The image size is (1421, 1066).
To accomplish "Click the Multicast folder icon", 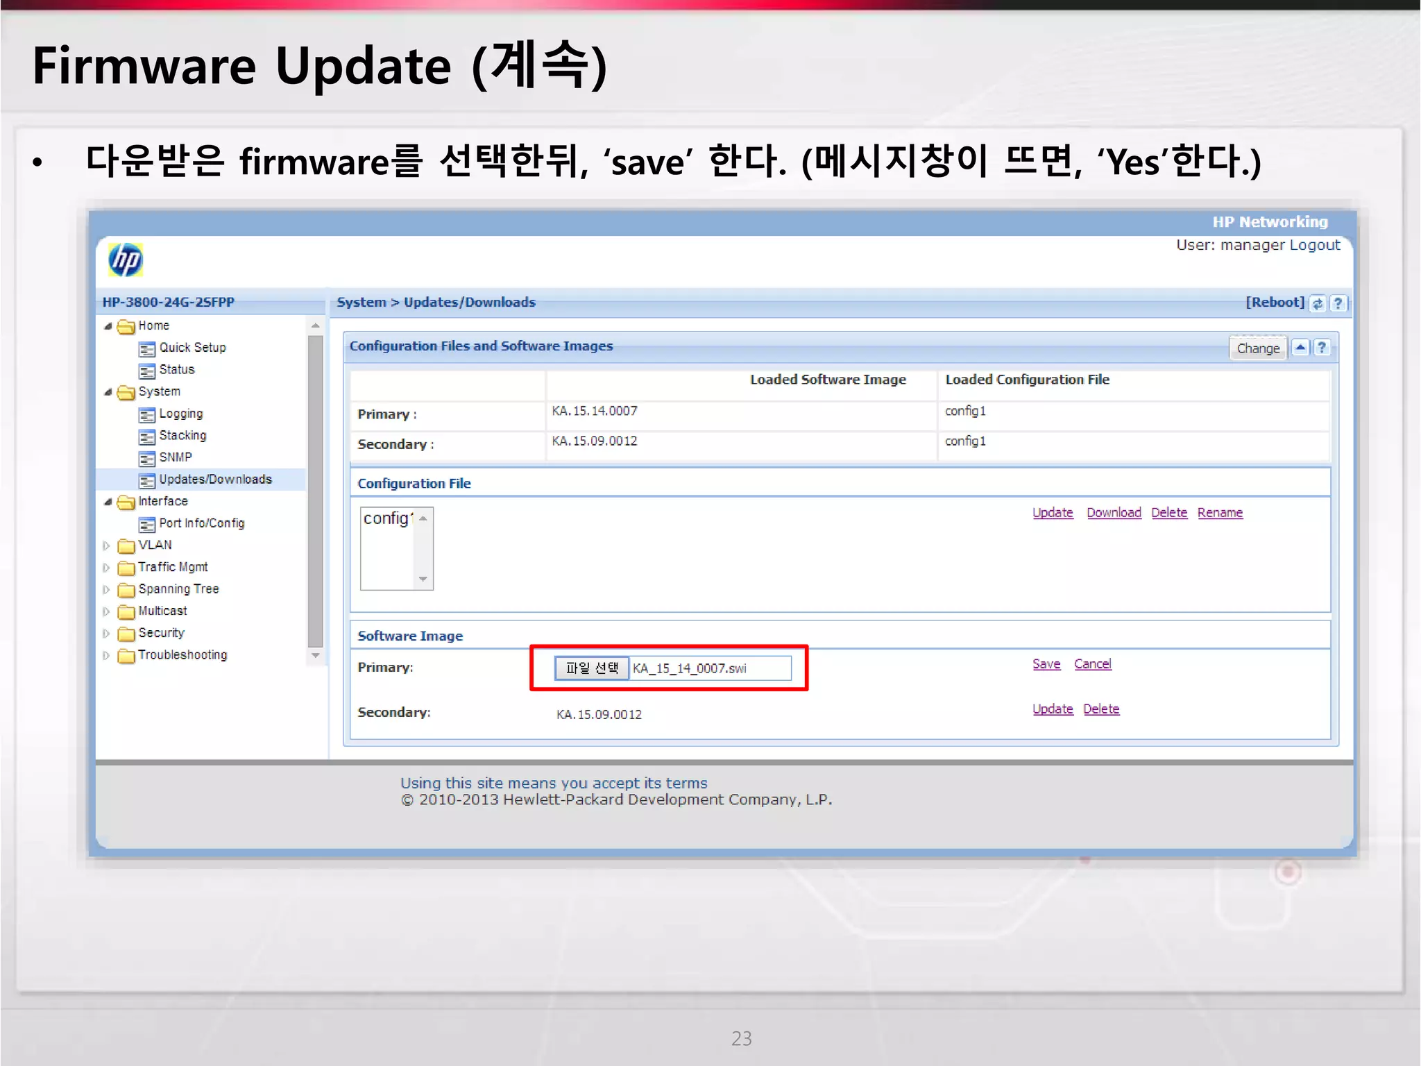I will click(x=126, y=612).
